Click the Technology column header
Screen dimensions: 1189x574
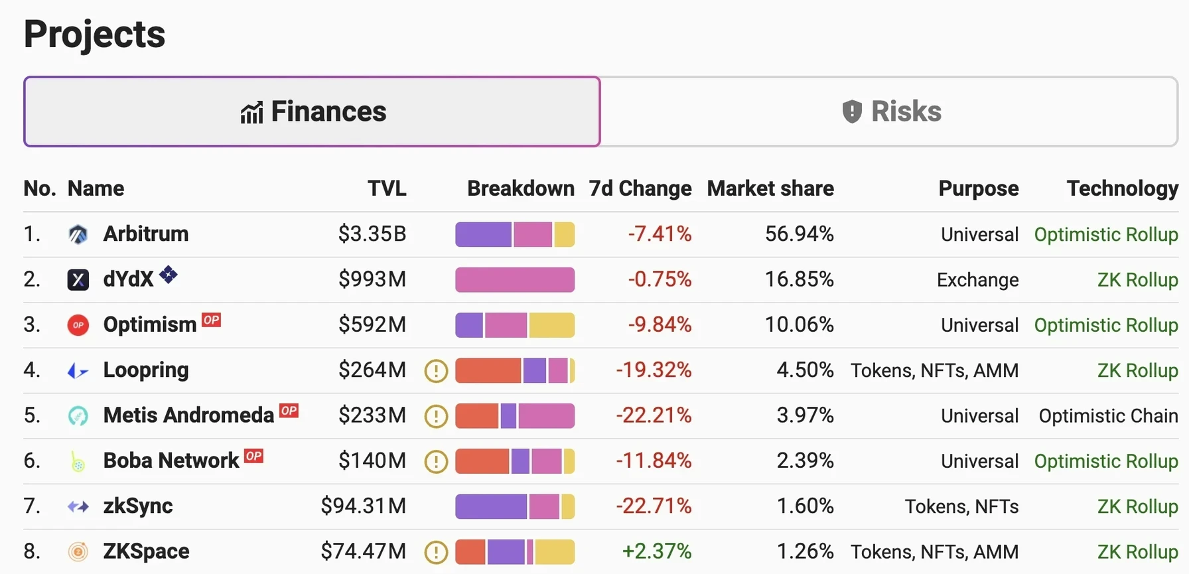coord(1123,188)
